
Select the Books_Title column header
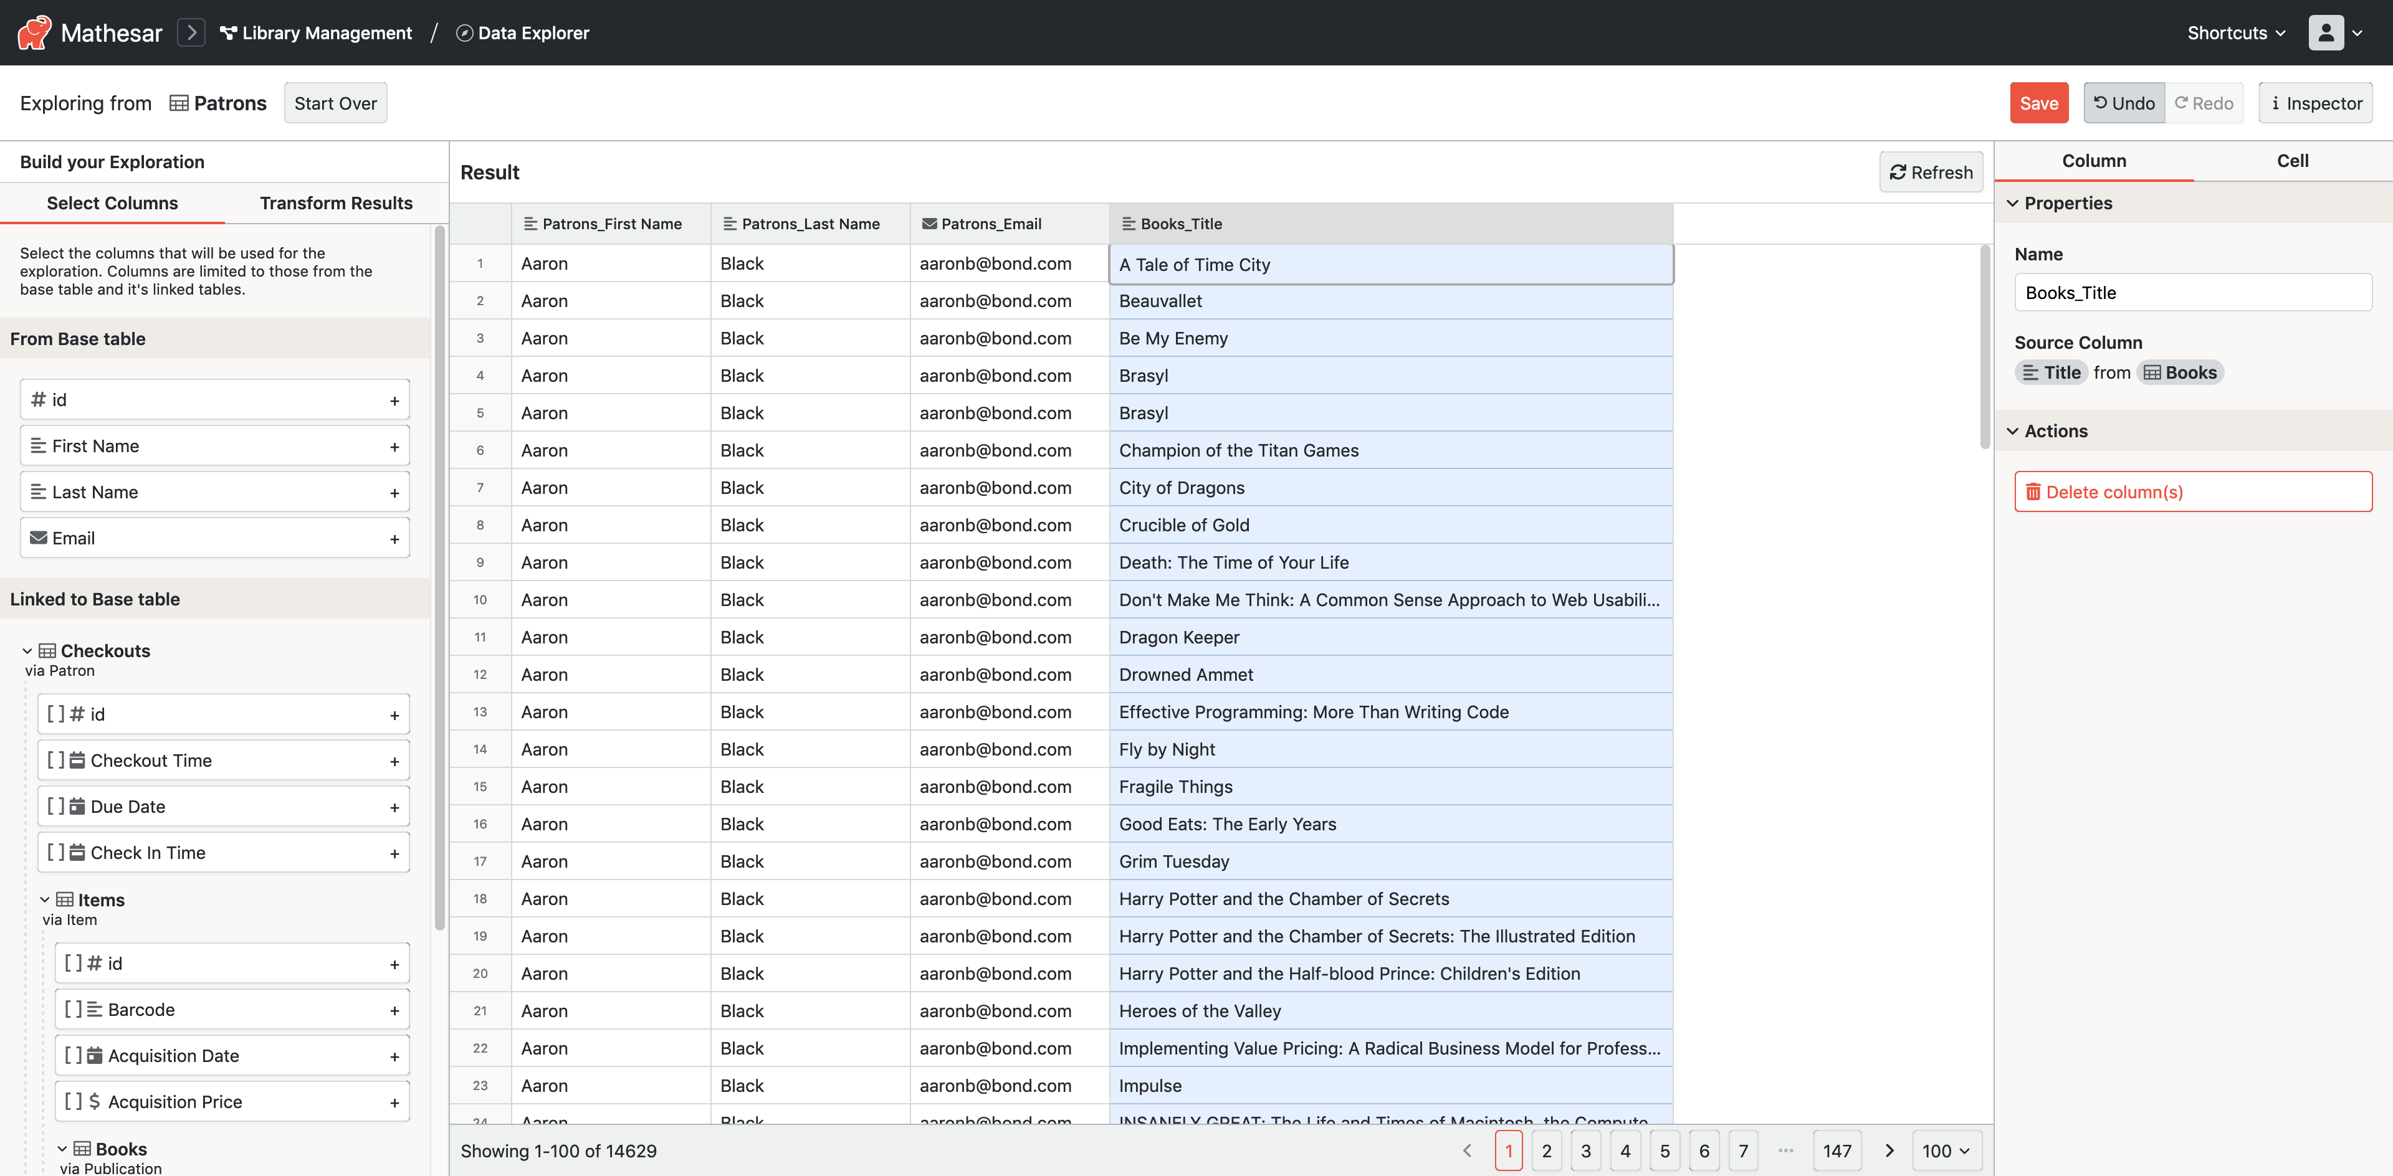[1391, 224]
